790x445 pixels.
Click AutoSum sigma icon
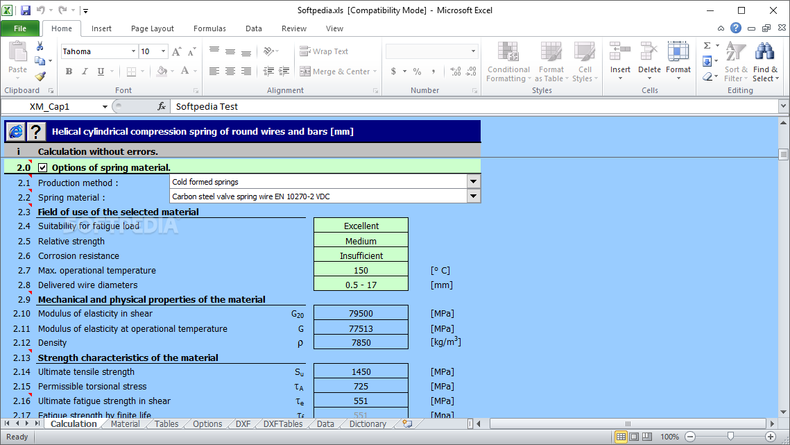point(707,46)
